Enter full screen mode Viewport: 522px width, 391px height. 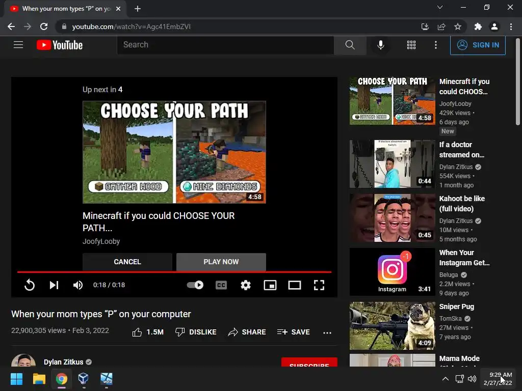coord(319,285)
